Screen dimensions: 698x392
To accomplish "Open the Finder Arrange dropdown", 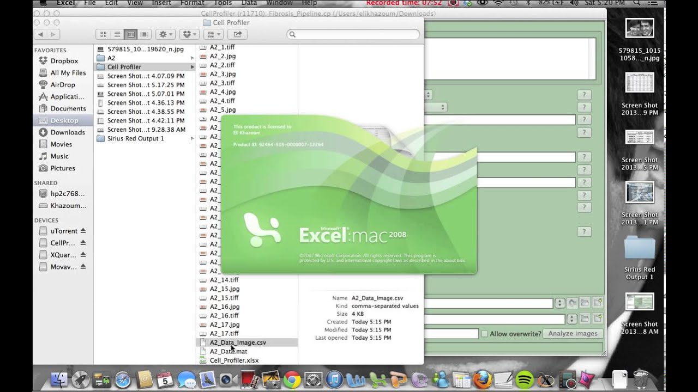I will tap(213, 34).
